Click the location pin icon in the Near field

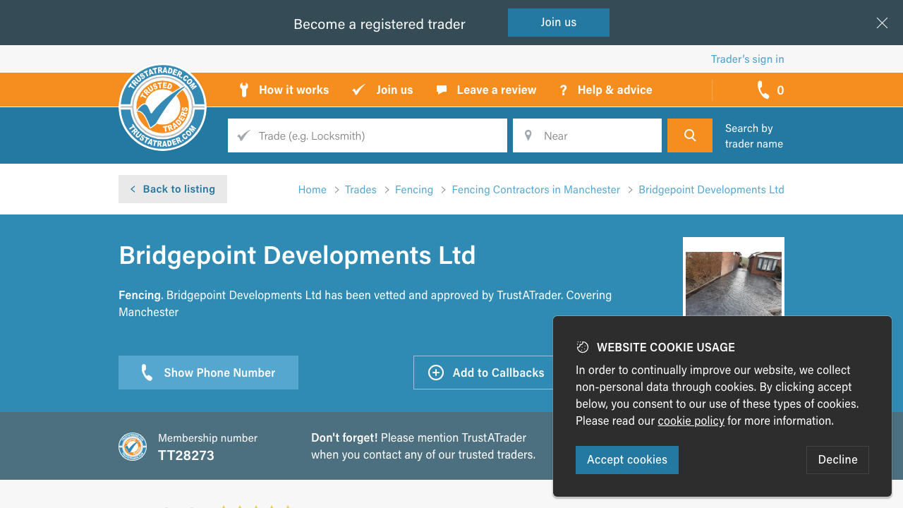tap(528, 135)
